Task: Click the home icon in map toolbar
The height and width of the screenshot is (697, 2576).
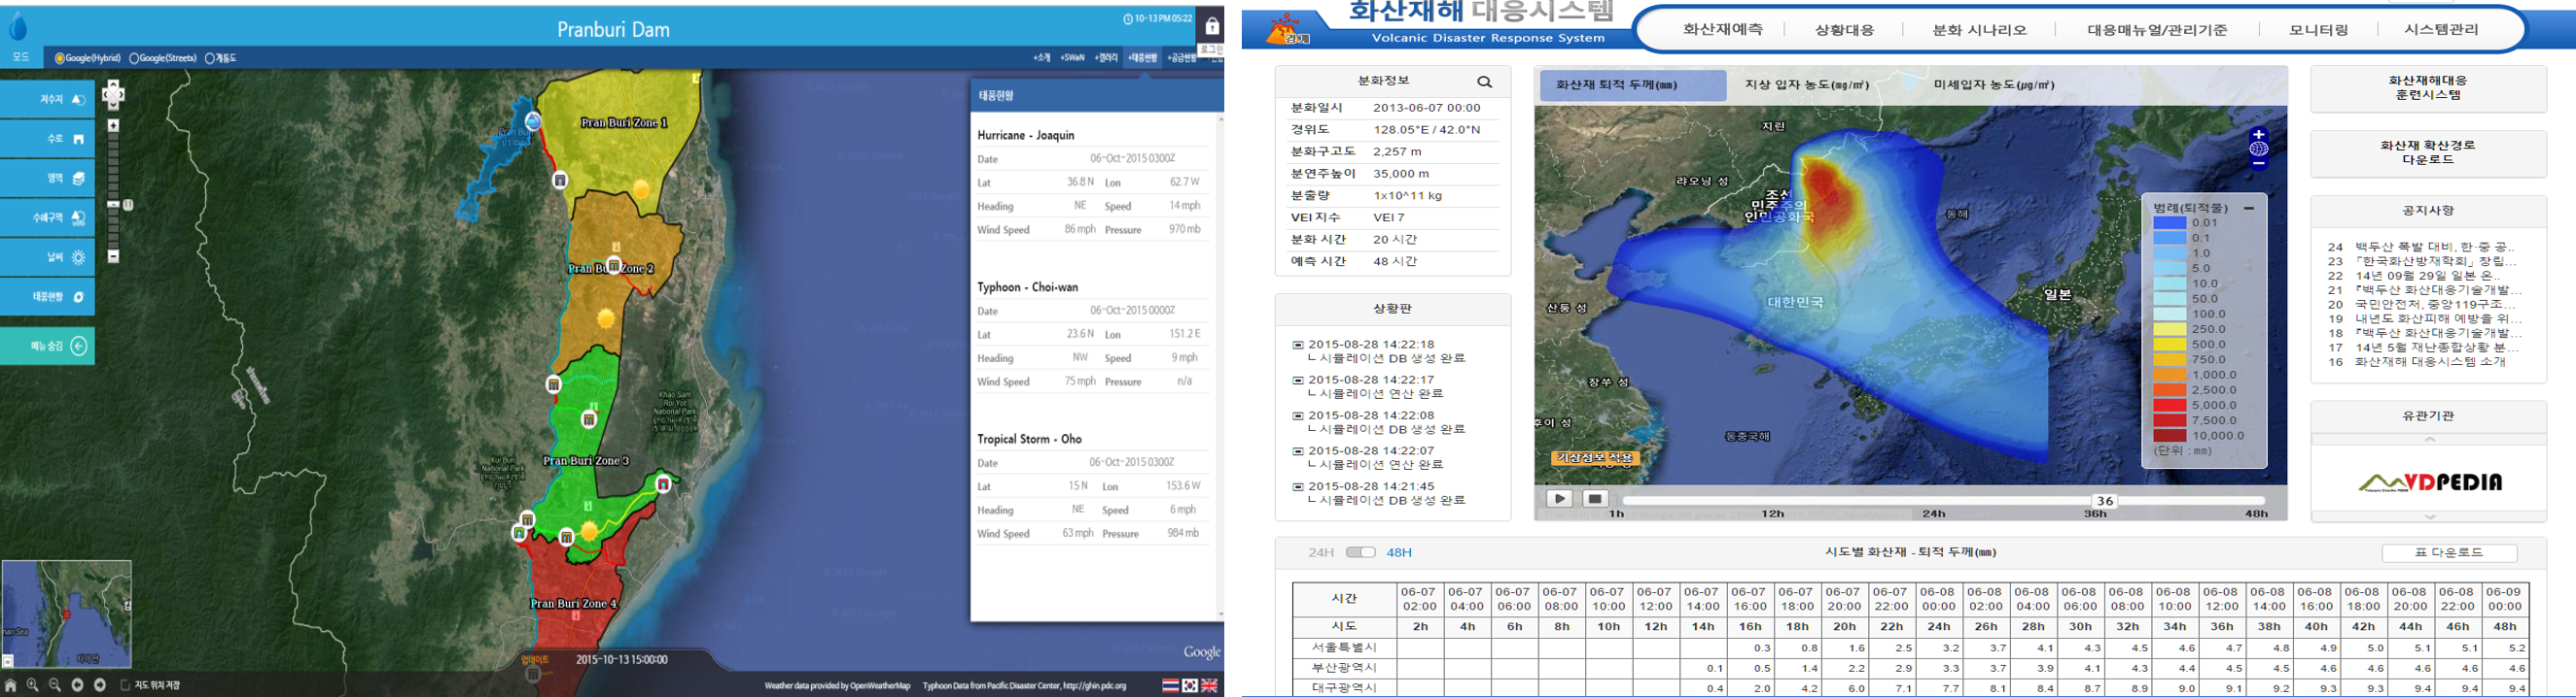Action: (11, 685)
